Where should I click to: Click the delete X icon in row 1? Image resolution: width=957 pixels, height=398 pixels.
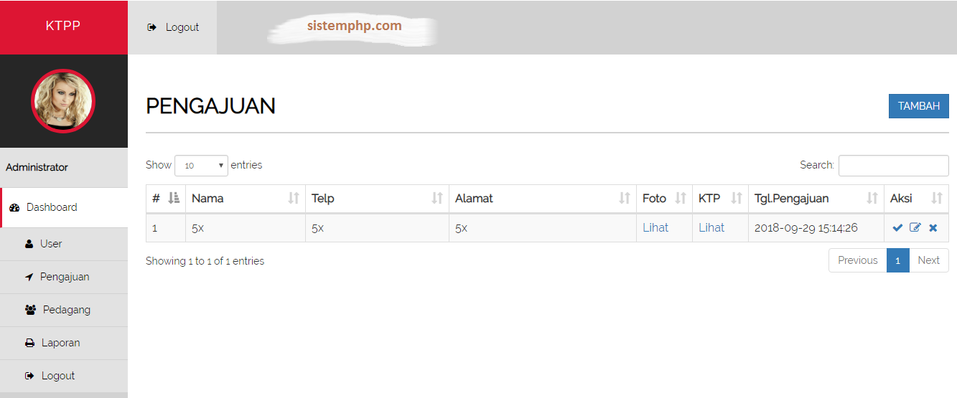pos(933,228)
